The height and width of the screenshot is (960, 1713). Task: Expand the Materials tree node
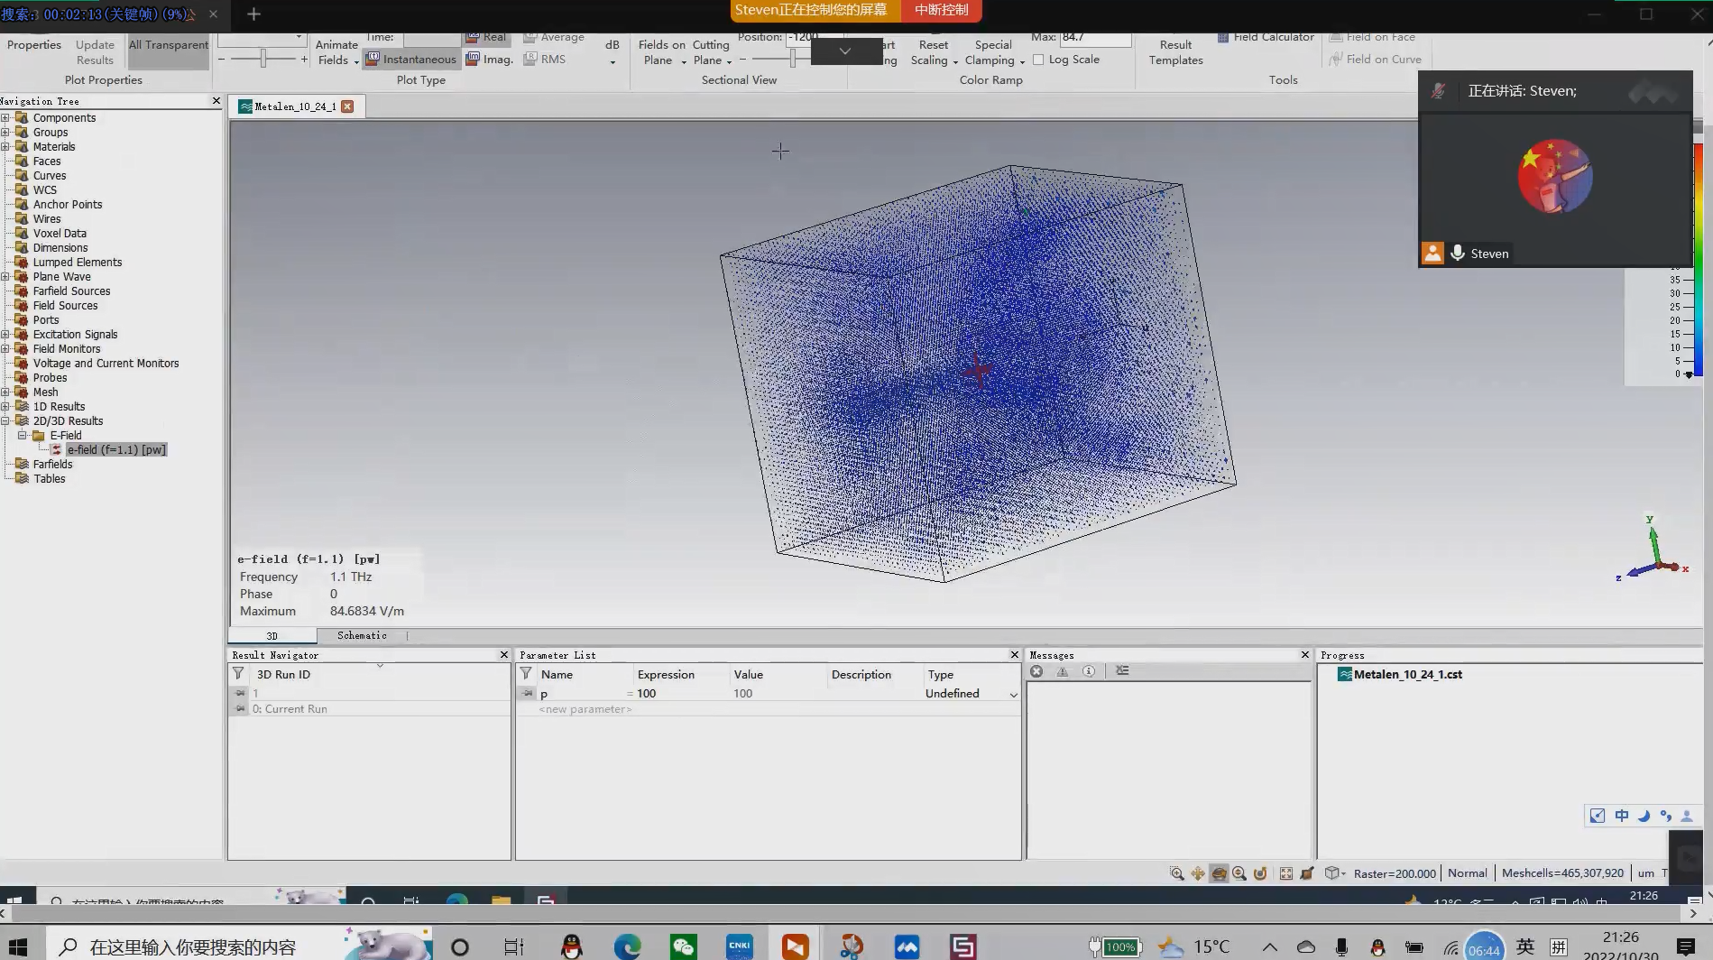click(x=5, y=147)
